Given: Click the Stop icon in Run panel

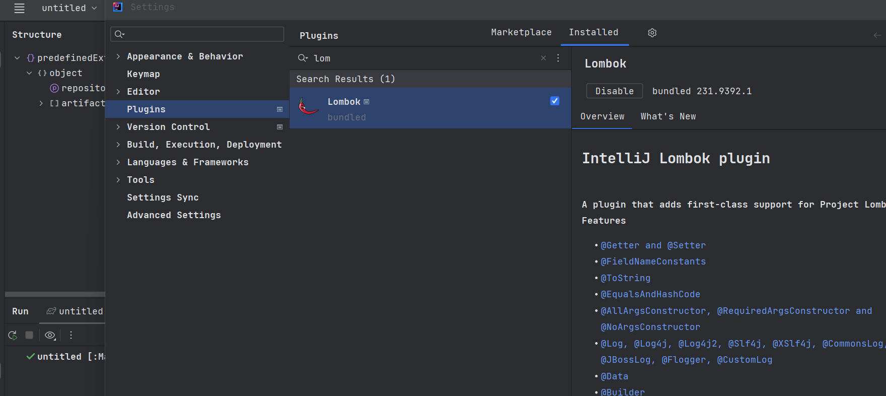Looking at the screenshot, I should (x=29, y=335).
